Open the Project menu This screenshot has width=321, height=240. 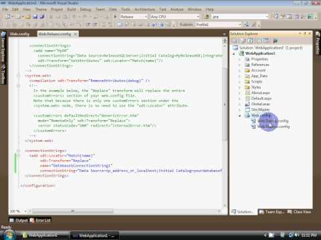click(x=57, y=9)
